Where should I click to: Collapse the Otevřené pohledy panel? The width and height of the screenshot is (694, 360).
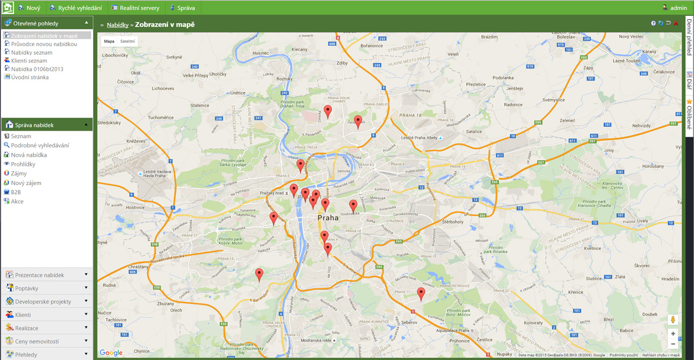click(x=86, y=23)
